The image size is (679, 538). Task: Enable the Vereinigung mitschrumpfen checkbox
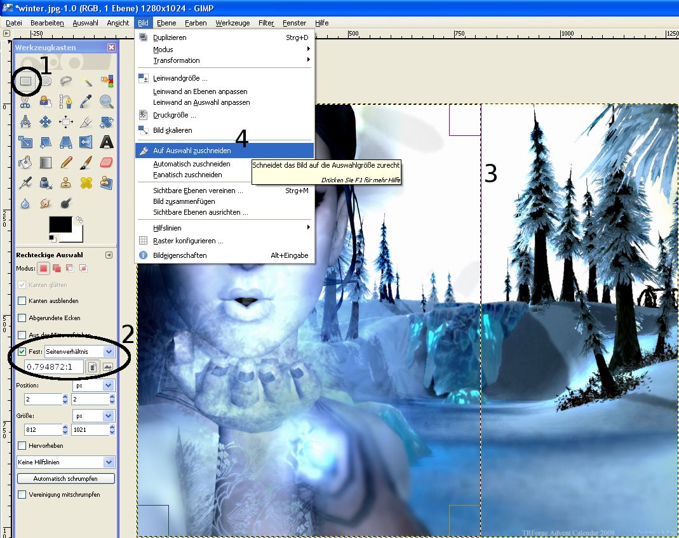(x=22, y=494)
